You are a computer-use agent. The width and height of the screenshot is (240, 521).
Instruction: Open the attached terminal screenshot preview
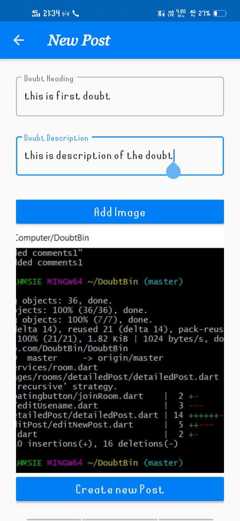[x=120, y=350]
